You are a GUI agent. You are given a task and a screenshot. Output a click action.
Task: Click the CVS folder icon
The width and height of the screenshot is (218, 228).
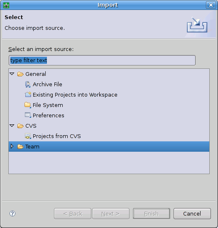point(20,126)
